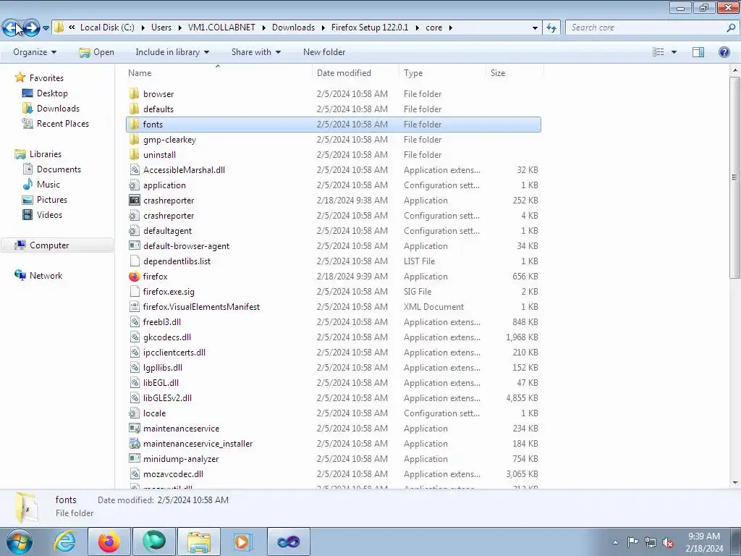This screenshot has height=556, width=741.
Task: Select Computer in navigation pane
Action: click(x=56, y=245)
